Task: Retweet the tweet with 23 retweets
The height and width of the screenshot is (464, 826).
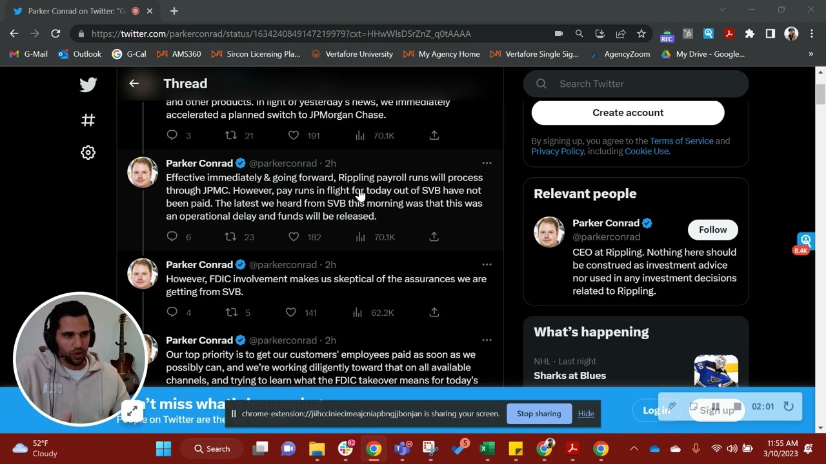Action: 230,237
